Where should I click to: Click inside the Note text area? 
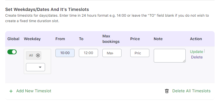[170, 56]
